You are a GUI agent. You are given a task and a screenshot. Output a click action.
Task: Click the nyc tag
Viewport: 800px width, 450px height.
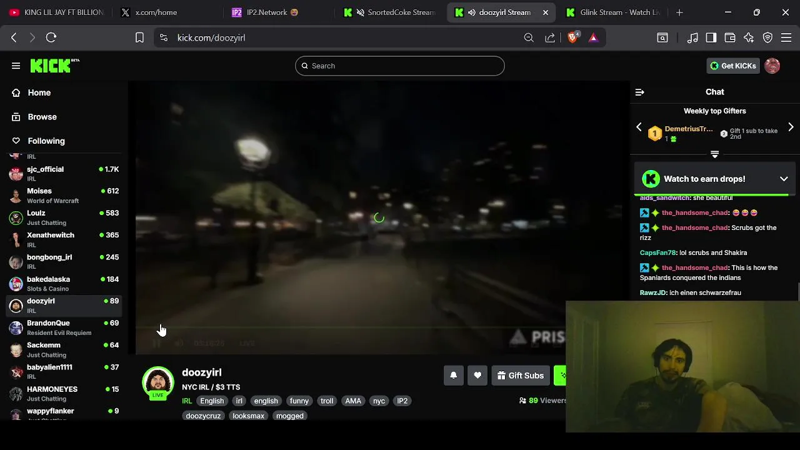pyautogui.click(x=379, y=401)
